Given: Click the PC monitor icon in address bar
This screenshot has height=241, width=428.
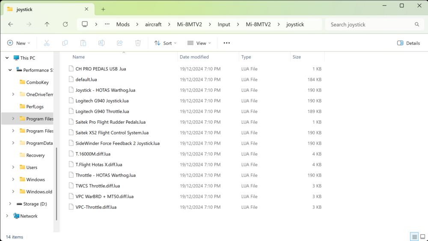Looking at the screenshot, I should (85, 24).
